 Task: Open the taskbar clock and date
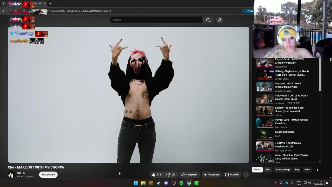[x=319, y=183]
